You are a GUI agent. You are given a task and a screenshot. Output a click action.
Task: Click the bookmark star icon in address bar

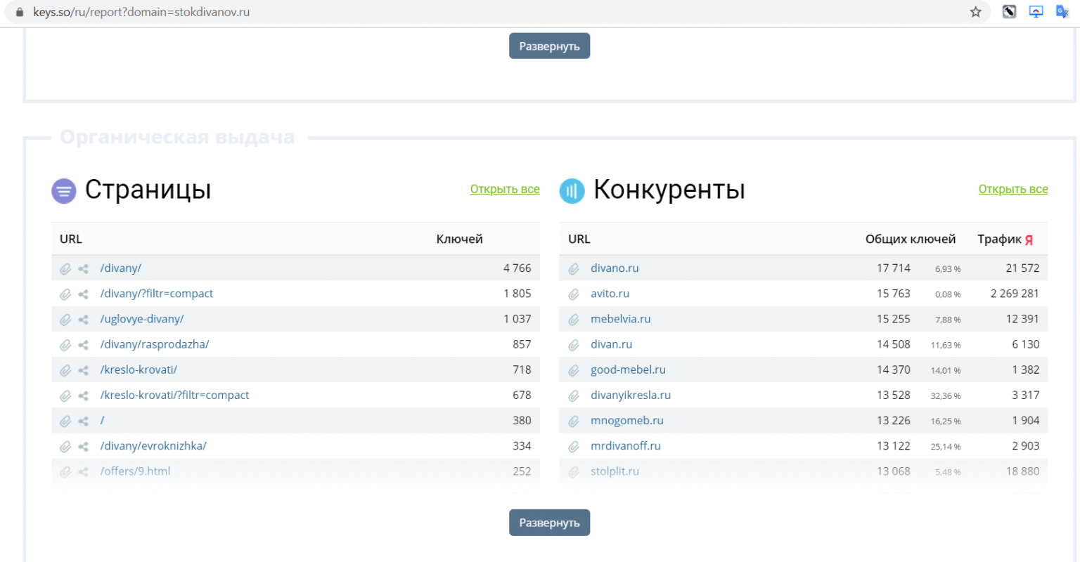pyautogui.click(x=975, y=12)
